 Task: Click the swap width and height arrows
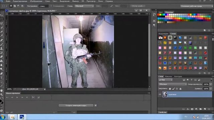point(112,6)
